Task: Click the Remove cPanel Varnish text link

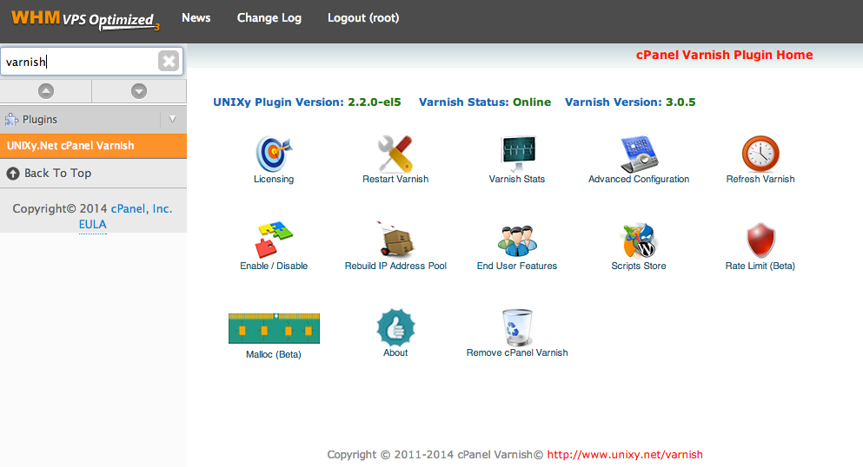Action: click(517, 352)
